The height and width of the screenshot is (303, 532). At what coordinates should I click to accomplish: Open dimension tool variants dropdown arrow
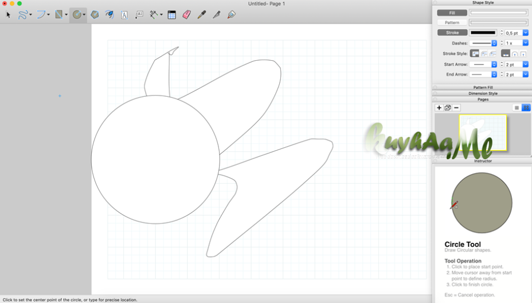161,14
